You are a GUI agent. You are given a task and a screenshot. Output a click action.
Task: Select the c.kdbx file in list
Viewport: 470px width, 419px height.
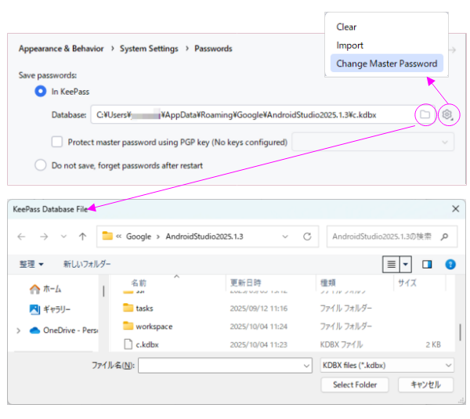point(146,344)
